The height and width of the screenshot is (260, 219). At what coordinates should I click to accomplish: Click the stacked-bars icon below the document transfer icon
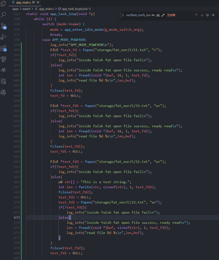[x=3, y=70]
